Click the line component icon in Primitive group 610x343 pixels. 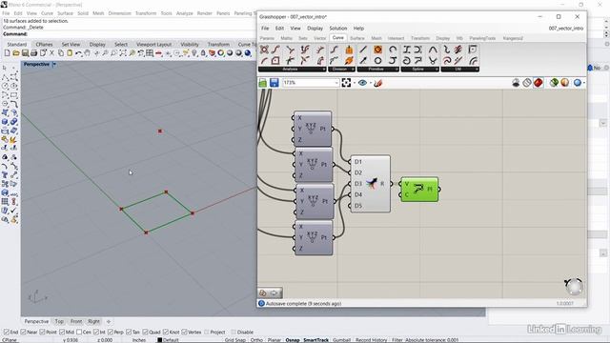pos(363,50)
